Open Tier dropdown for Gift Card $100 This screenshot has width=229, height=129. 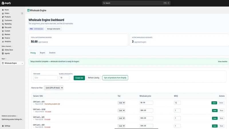121,110
